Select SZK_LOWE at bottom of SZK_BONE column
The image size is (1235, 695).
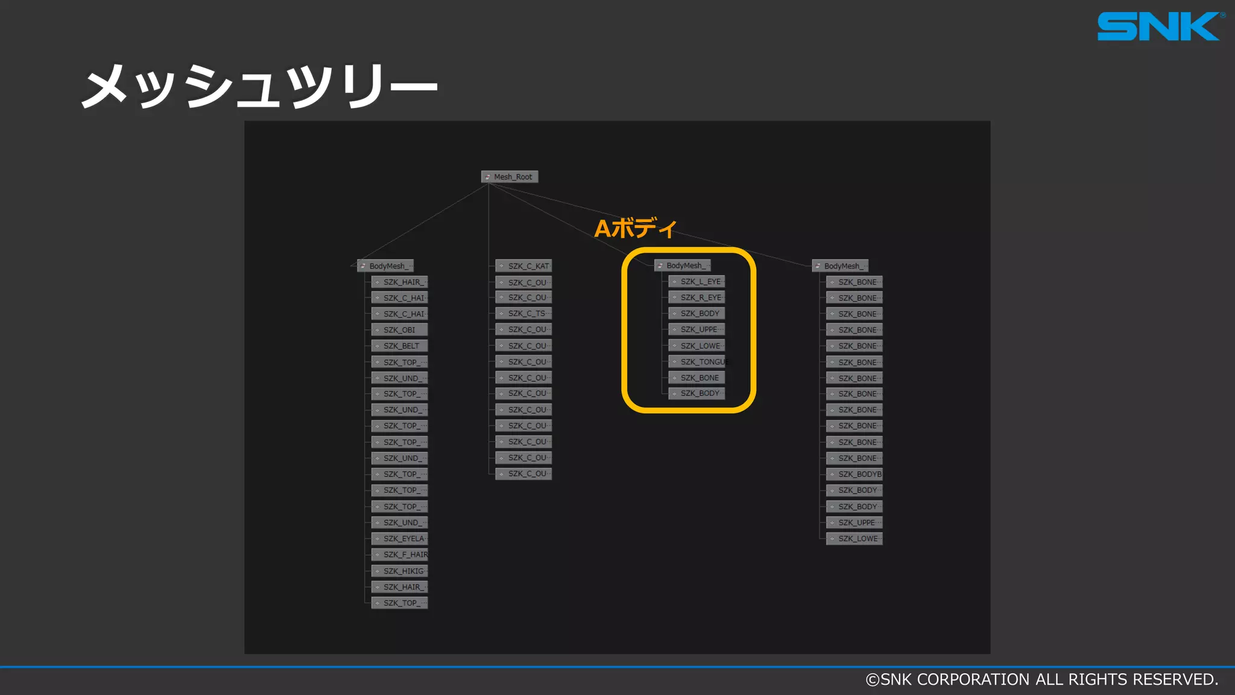[854, 539]
